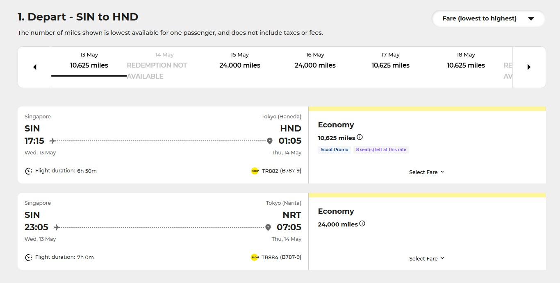Click Scoot logo next to TR882

click(255, 171)
